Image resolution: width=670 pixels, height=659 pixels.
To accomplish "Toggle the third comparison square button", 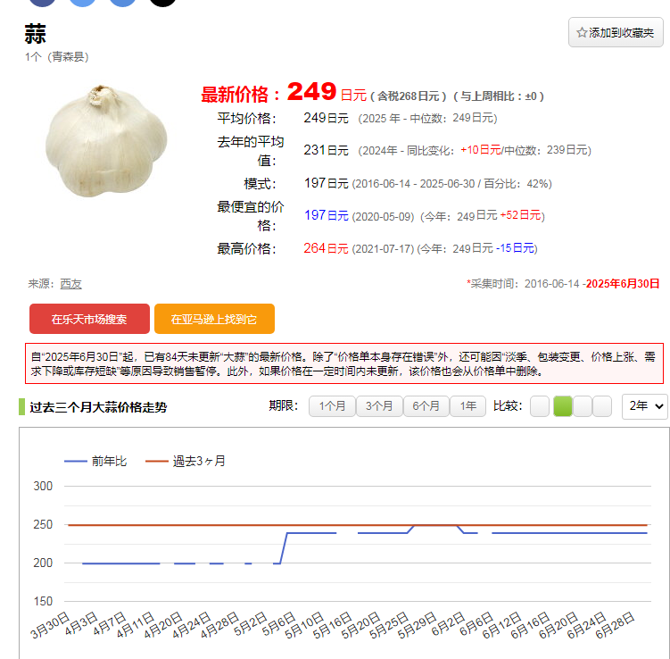I will 583,406.
